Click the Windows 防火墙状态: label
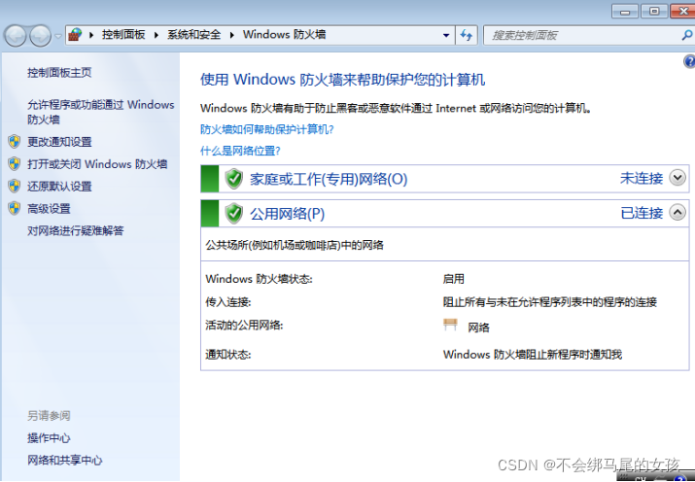 [259, 279]
